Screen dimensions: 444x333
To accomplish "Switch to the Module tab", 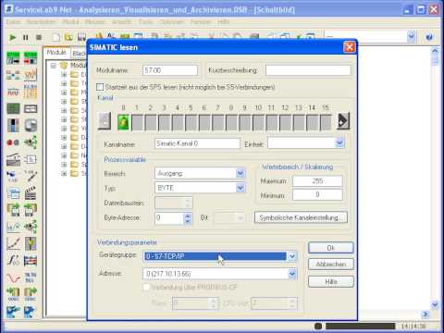I will tap(56, 53).
